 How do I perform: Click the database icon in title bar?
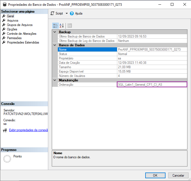(x=4, y=4)
